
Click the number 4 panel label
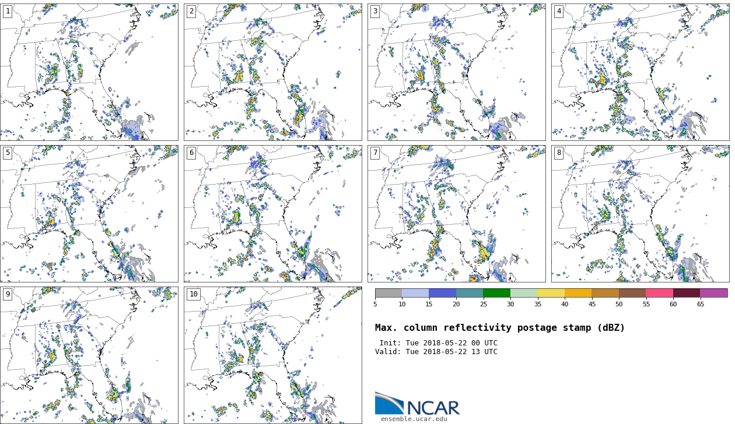click(559, 12)
